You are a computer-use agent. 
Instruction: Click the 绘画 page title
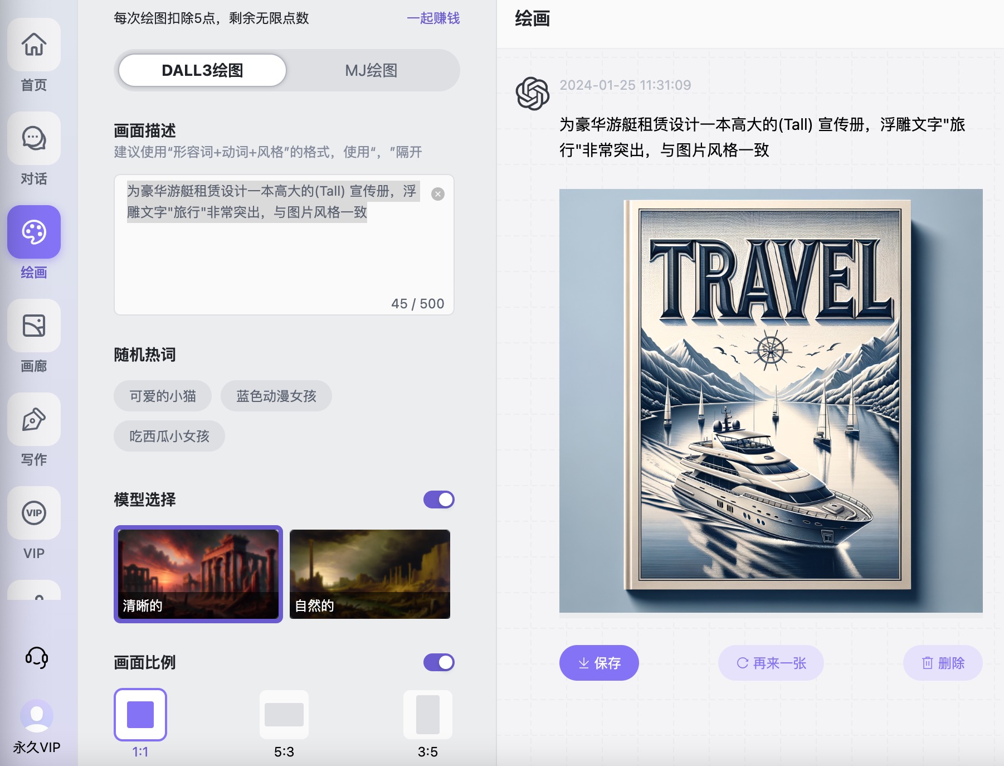coord(533,18)
